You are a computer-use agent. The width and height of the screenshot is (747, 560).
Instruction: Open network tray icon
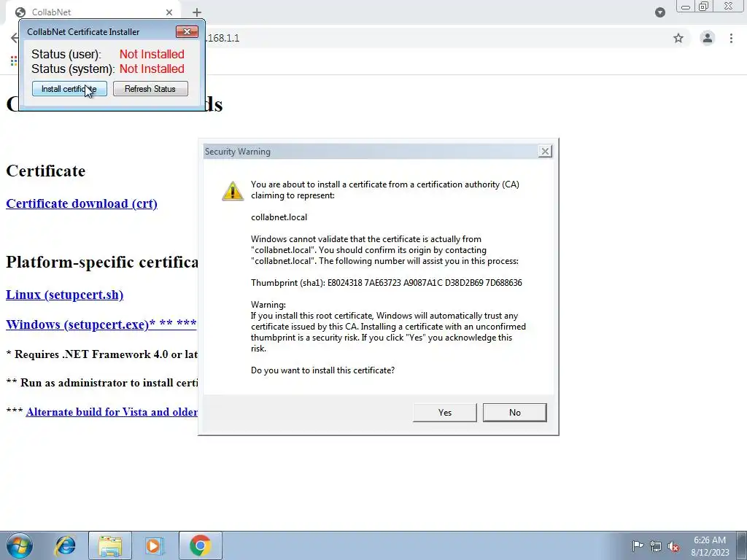(656, 546)
